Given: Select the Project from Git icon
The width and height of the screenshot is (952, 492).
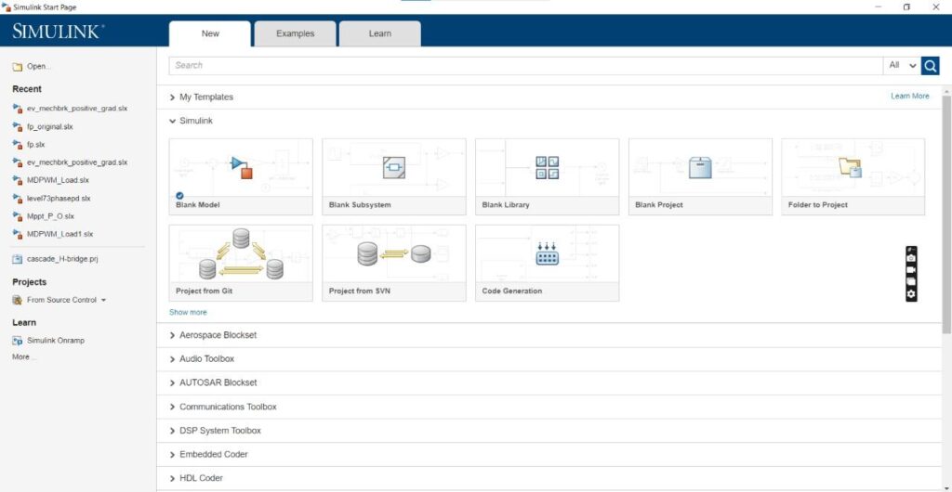Looking at the screenshot, I should click(x=241, y=253).
